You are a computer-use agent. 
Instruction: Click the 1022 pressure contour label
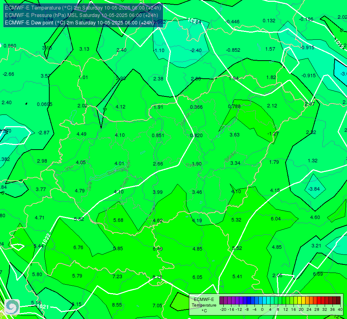pyautogui.click(x=46, y=239)
